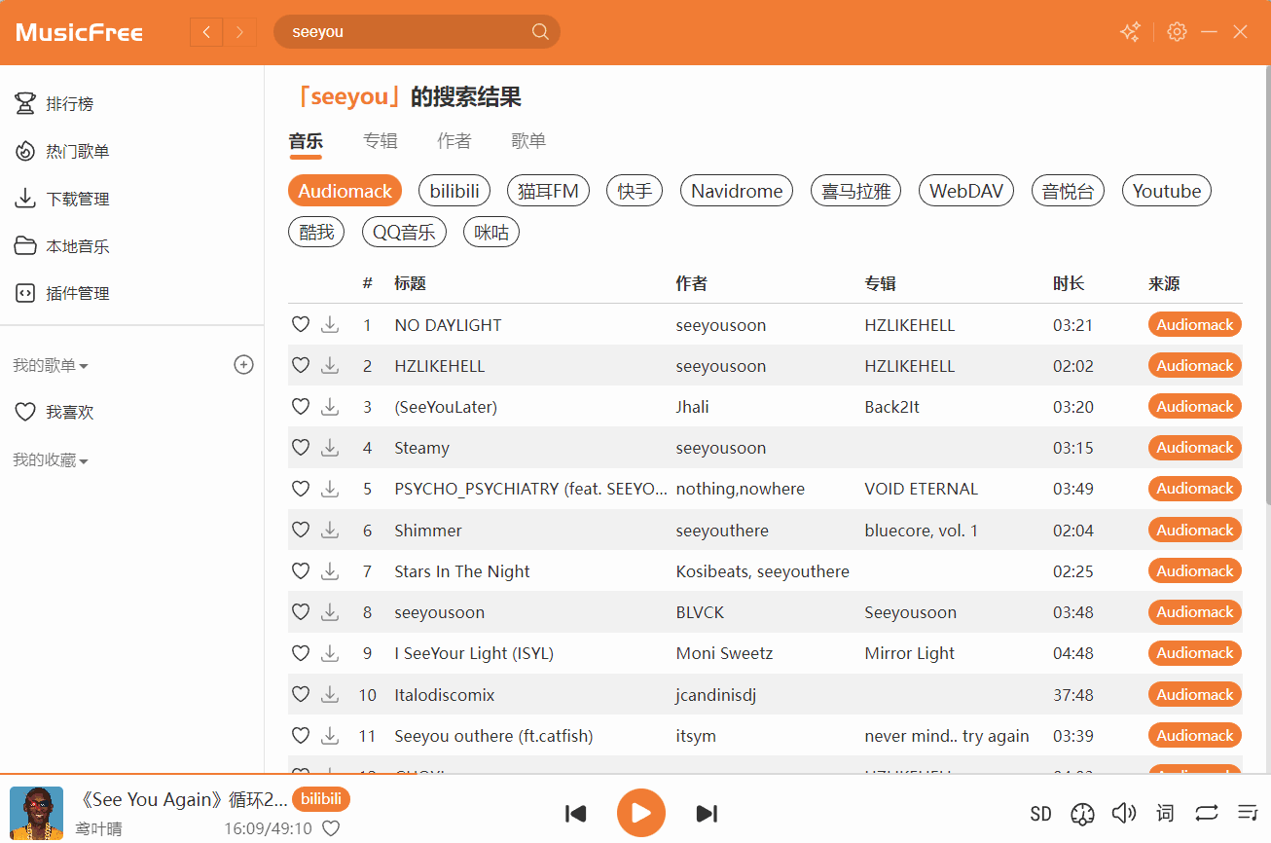
Task: Download the song (SeeYouLater)
Action: click(330, 406)
